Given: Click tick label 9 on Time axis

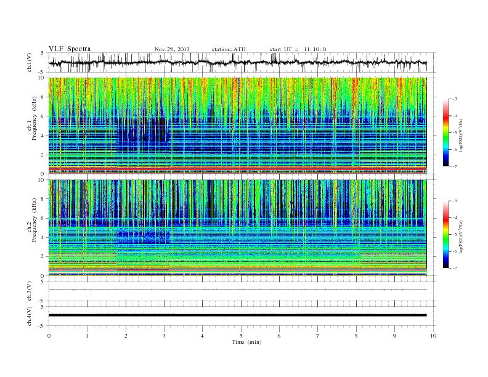Looking at the screenshot, I should point(394,336).
